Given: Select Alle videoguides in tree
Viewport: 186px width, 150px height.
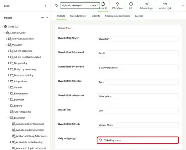Looking at the screenshot, I should (x=23, y=112).
